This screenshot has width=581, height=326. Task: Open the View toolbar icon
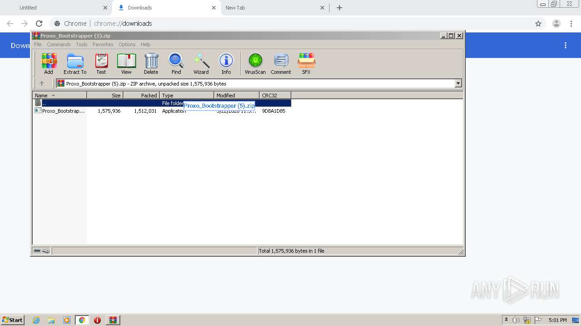[126, 63]
